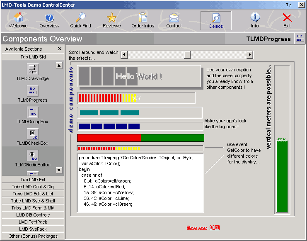Open the Contact envelope icon

tap(174, 17)
